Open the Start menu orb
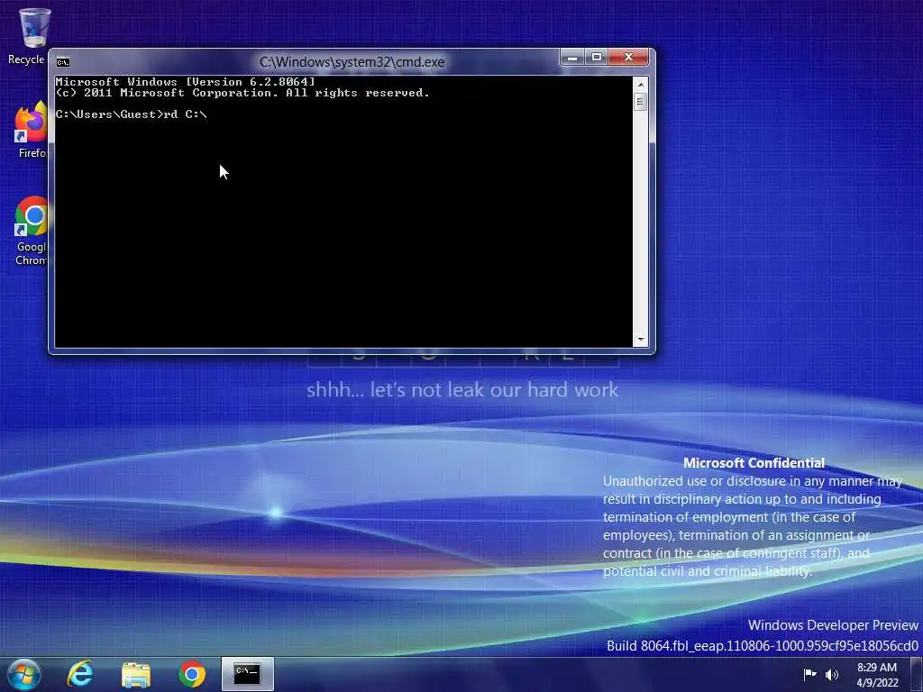This screenshot has width=923, height=692. coord(23,674)
